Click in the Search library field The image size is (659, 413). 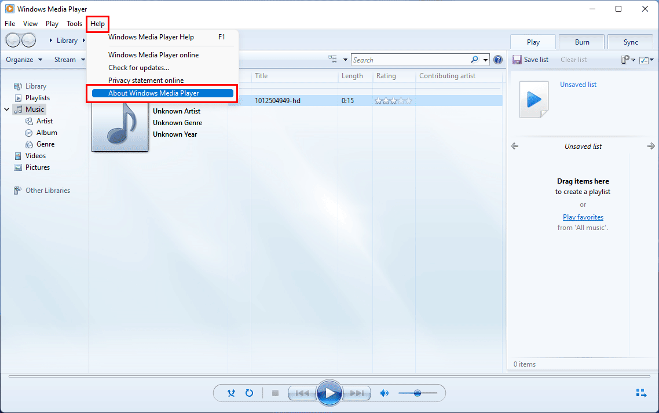411,60
